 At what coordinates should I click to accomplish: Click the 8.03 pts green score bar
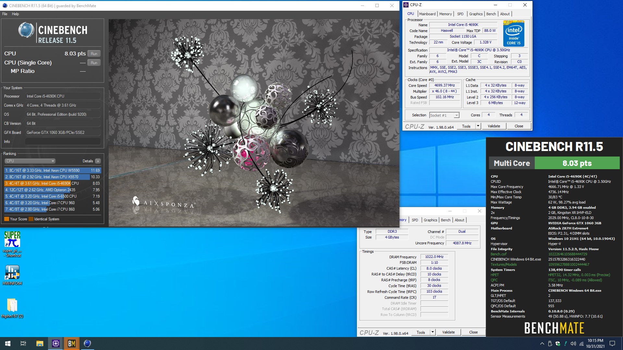[x=577, y=163]
